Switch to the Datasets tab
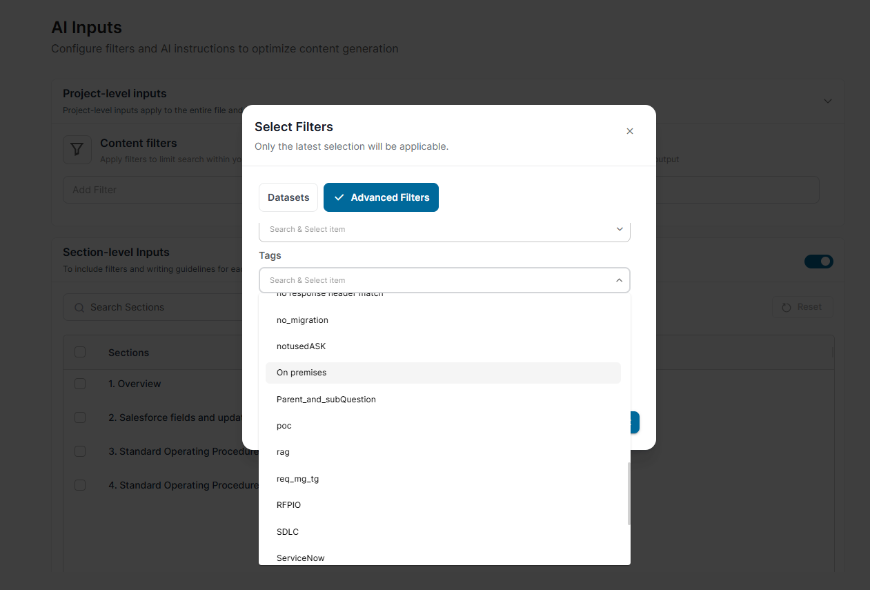 pyautogui.click(x=288, y=197)
